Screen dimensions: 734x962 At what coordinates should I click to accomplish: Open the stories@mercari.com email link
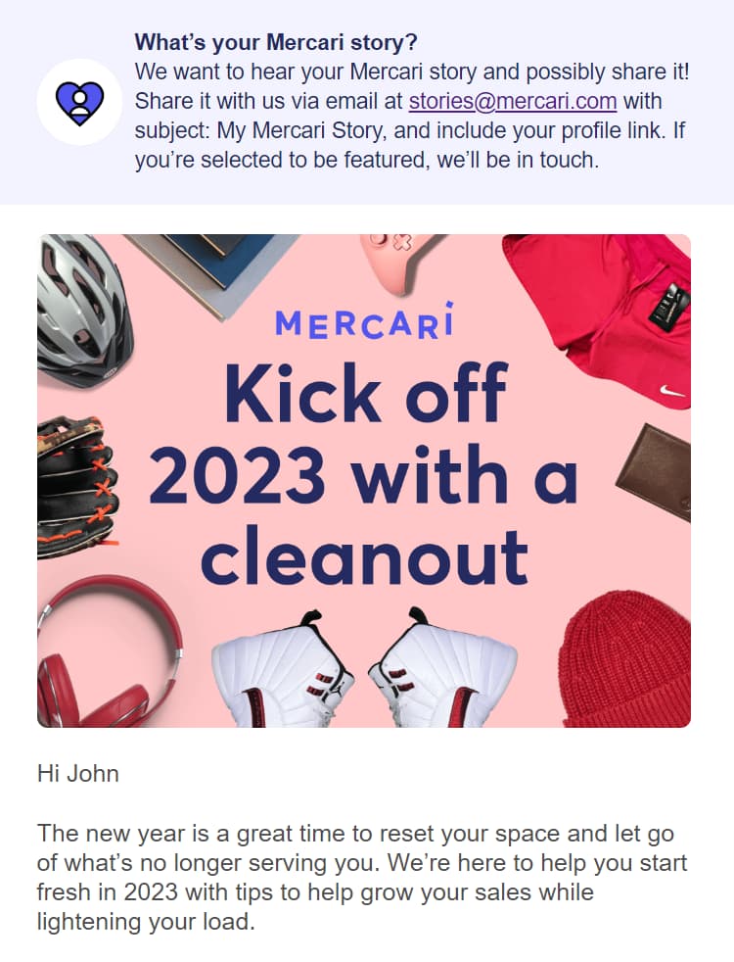click(512, 101)
